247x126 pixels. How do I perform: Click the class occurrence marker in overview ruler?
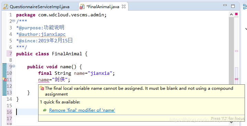coord(236,51)
